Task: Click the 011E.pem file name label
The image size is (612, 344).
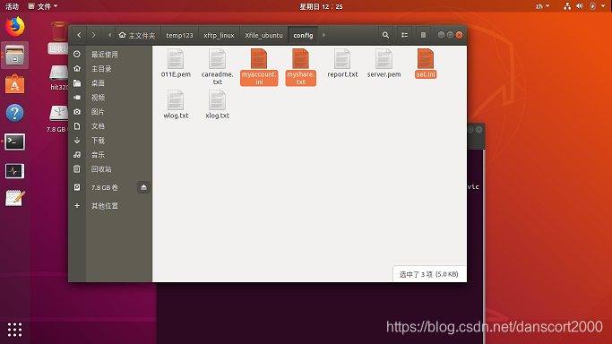Action: coord(176,74)
